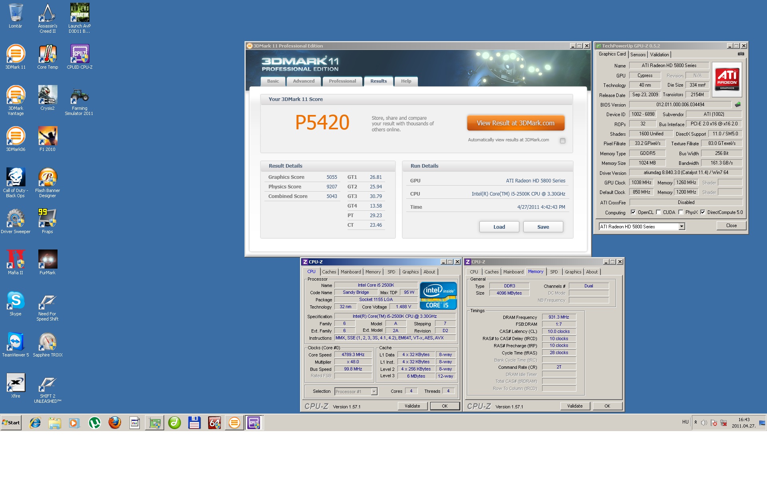767x479 pixels.
Task: Open Call of Duty Black Ops shortcut
Action: click(16, 182)
